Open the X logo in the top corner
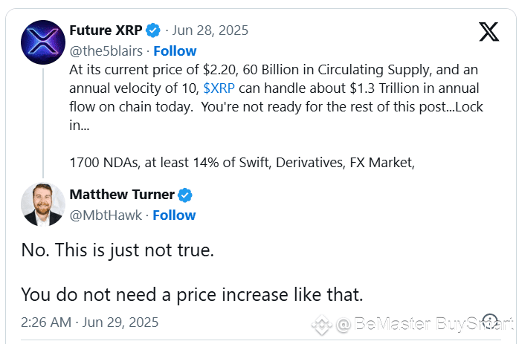The height and width of the screenshot is (344, 519). coord(489,32)
